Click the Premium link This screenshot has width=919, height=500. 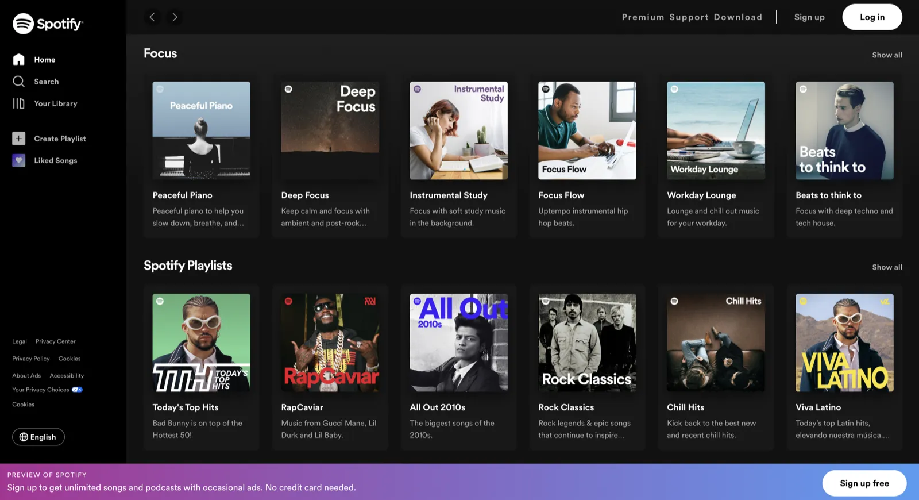pos(643,17)
